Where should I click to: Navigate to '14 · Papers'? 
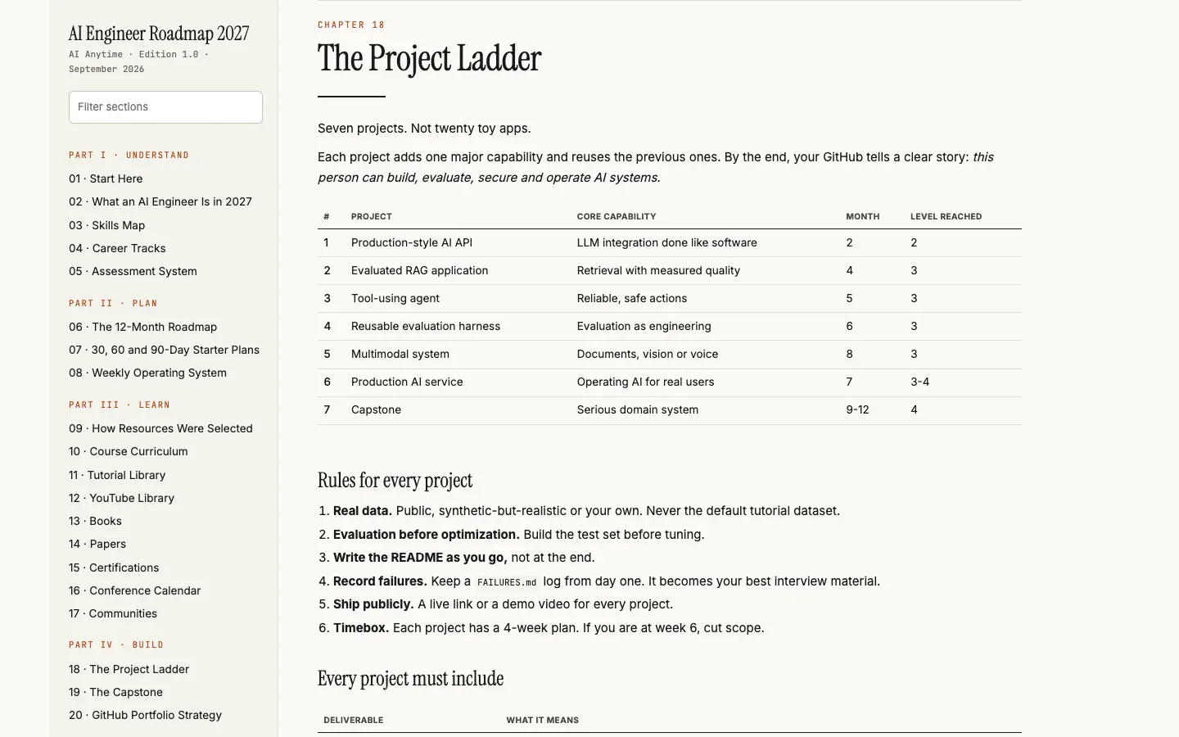pos(97,544)
